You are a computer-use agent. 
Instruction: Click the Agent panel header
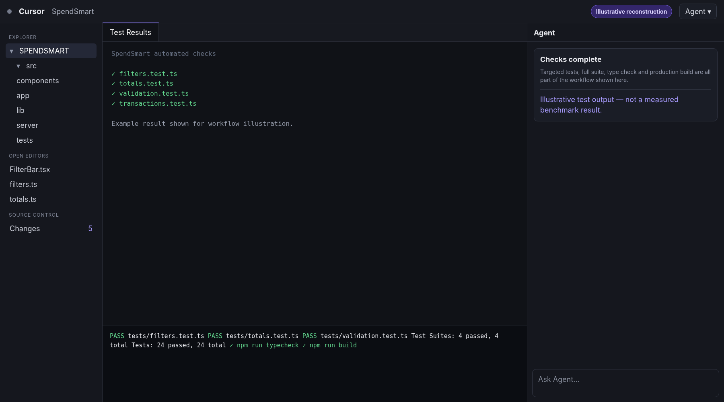coord(544,33)
